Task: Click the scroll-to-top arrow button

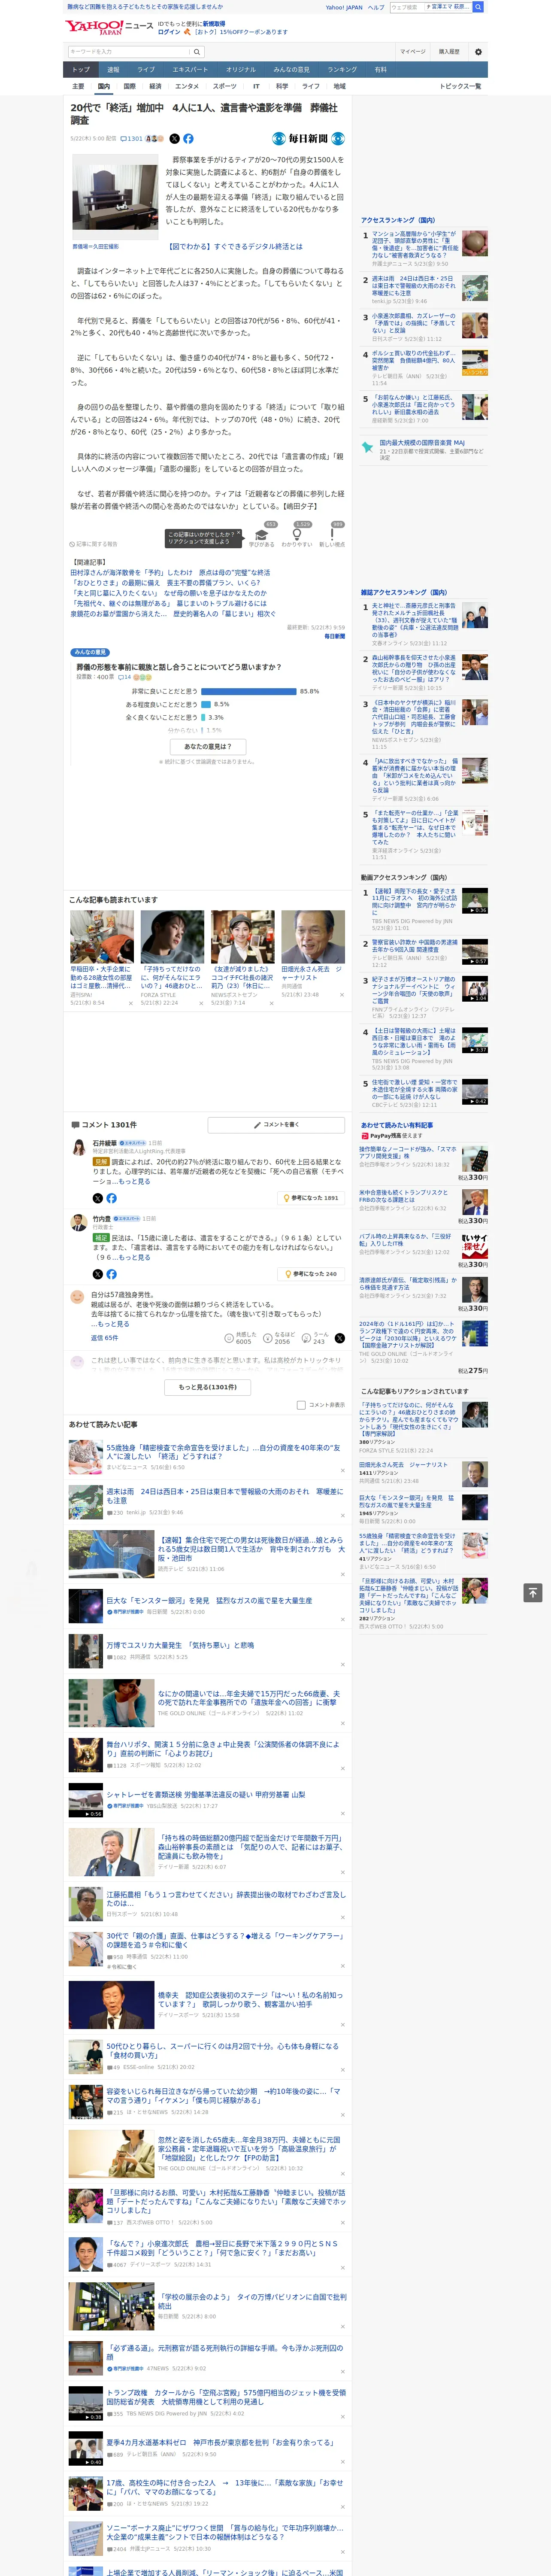Action: [533, 1592]
